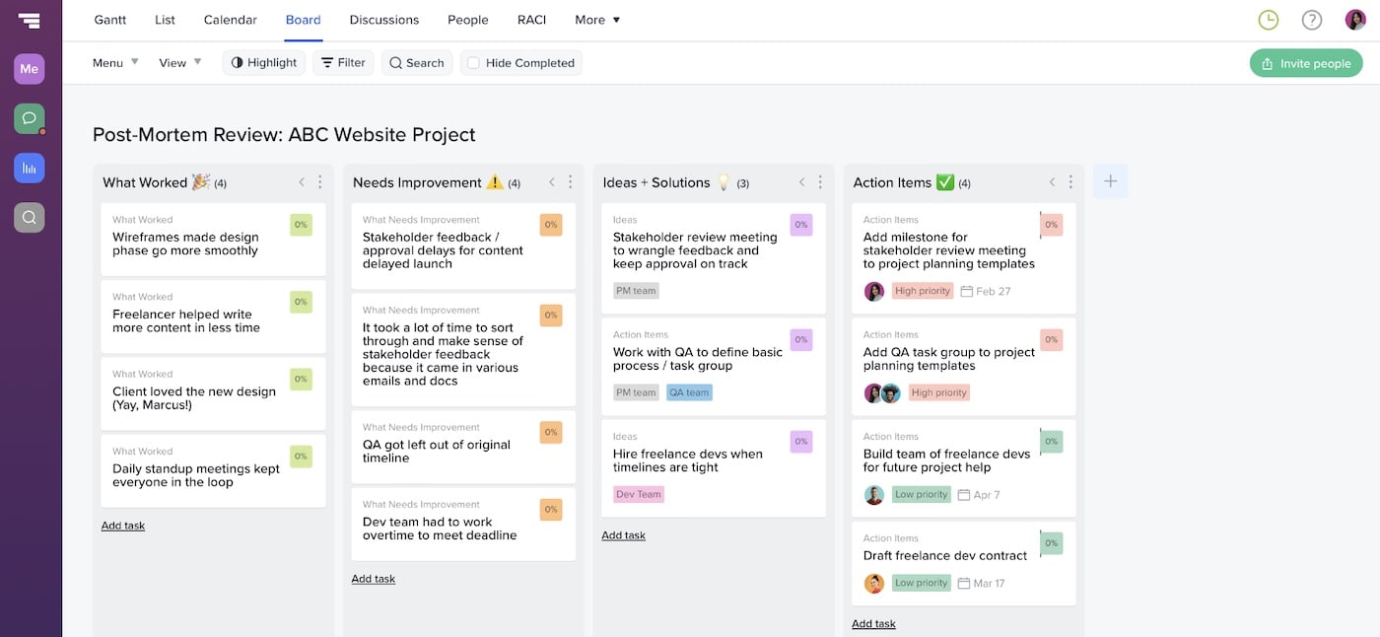Expand the More navigation dropdown
This screenshot has width=1380, height=637.
coord(596,19)
